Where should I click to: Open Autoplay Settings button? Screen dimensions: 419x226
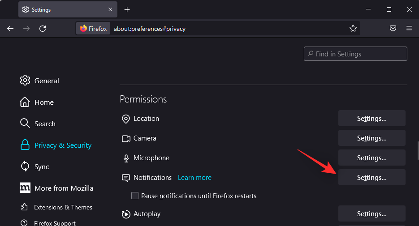click(x=371, y=214)
